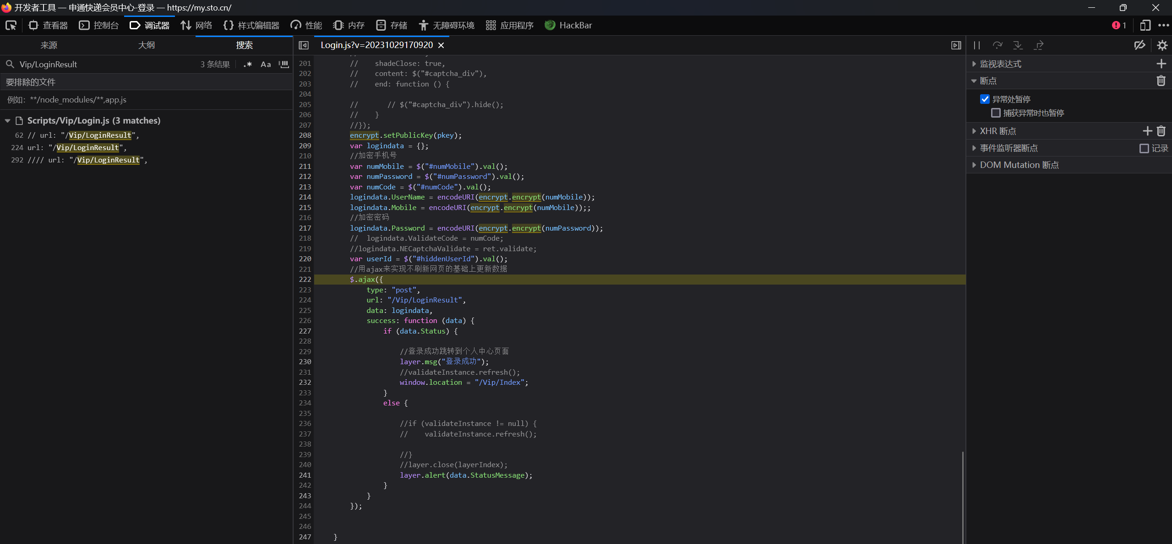The width and height of the screenshot is (1172, 544).
Task: Add a new watch expression
Action: [x=1161, y=64]
